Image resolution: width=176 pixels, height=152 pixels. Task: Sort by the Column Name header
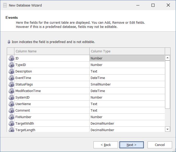52,51
